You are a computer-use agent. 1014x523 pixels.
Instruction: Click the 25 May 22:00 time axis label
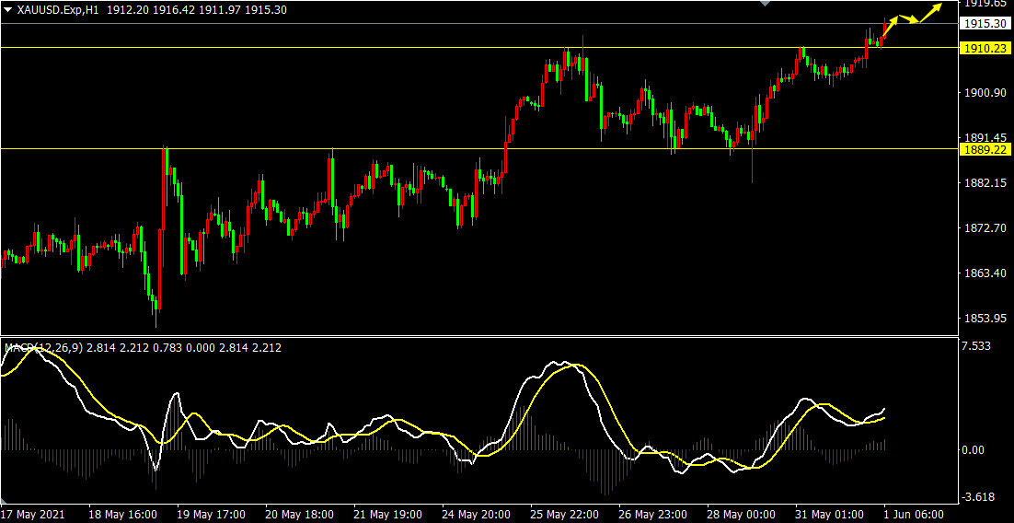[x=565, y=514]
